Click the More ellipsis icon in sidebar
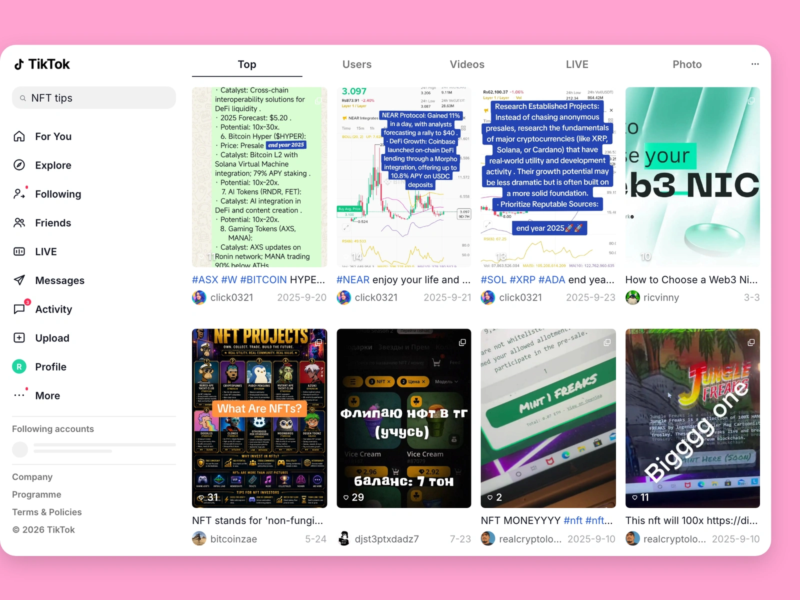 click(x=19, y=395)
